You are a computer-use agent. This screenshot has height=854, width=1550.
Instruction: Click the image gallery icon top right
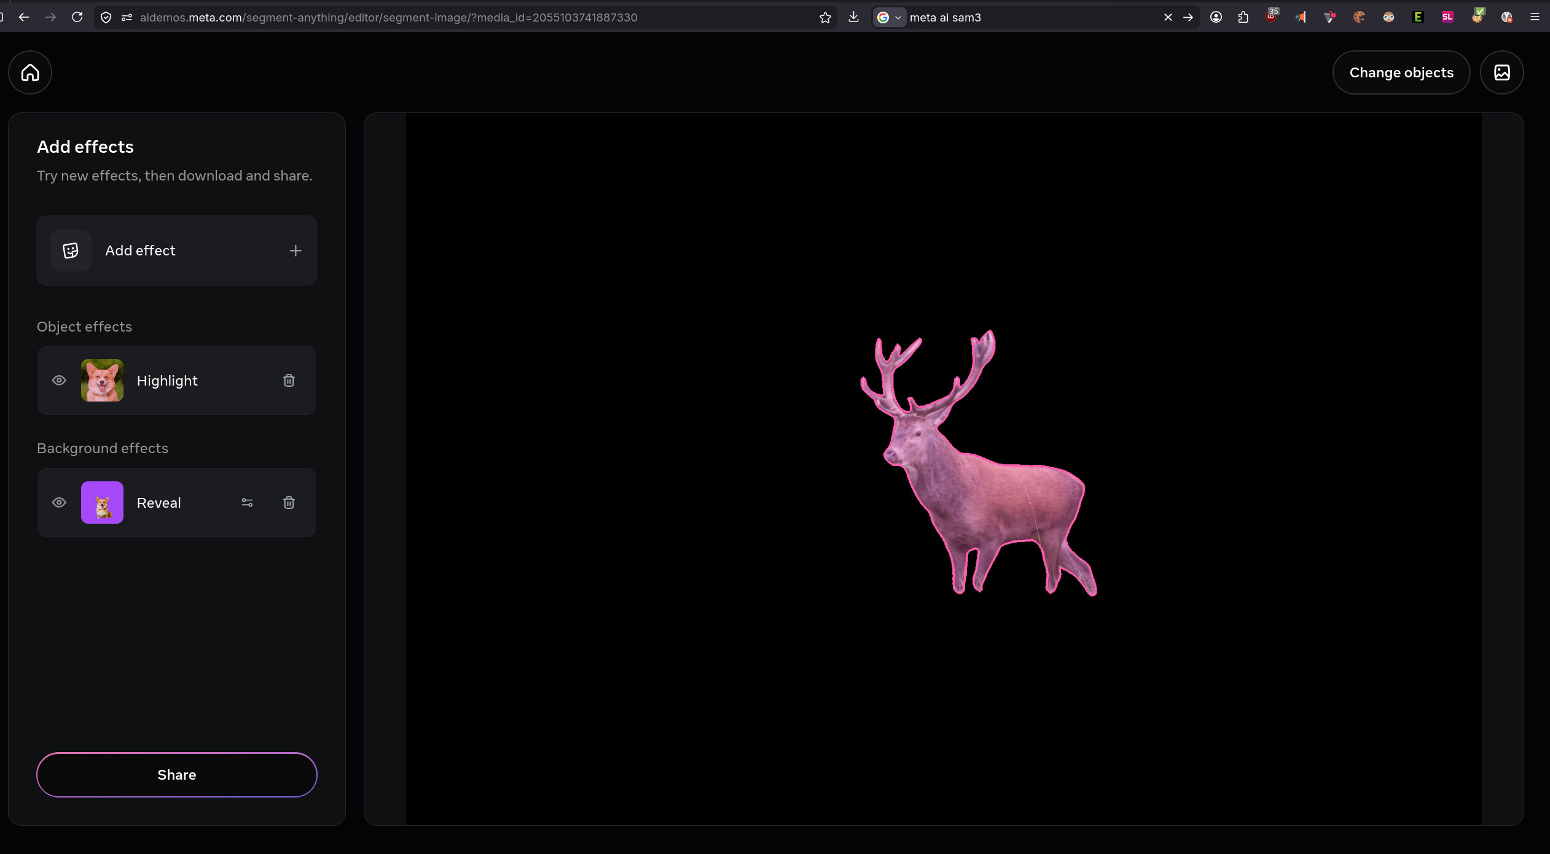[1501, 72]
